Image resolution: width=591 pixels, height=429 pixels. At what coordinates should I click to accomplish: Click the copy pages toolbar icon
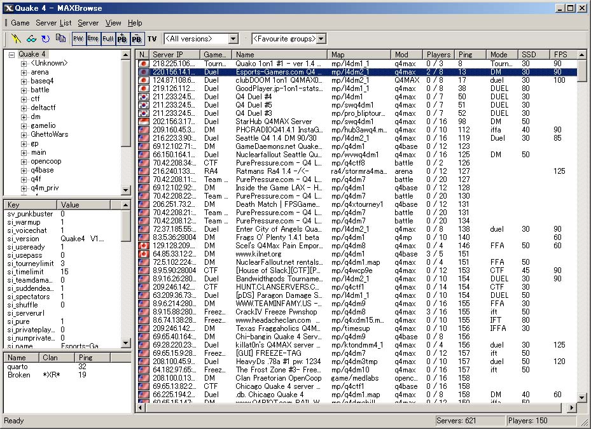coord(60,38)
